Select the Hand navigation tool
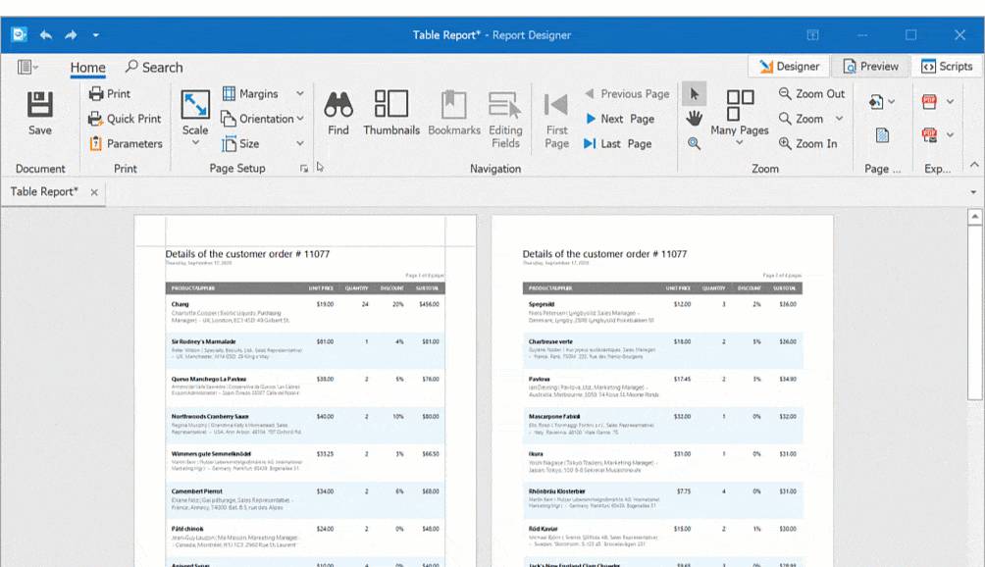The width and height of the screenshot is (985, 567). 694,118
